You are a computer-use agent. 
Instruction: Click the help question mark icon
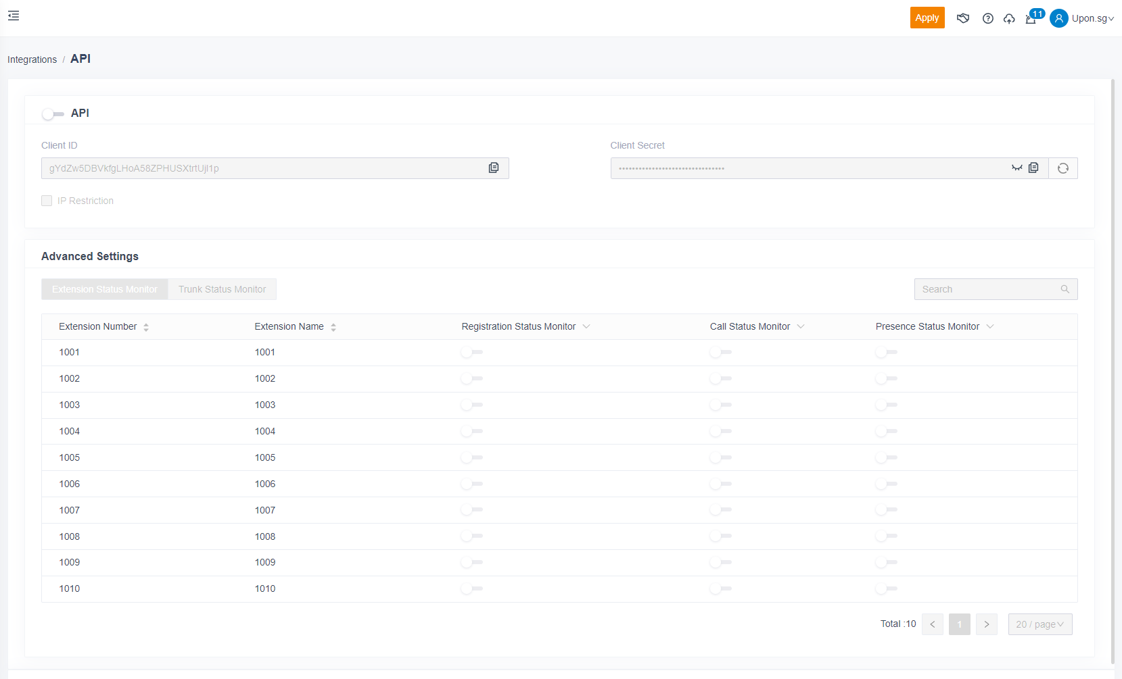click(x=987, y=18)
